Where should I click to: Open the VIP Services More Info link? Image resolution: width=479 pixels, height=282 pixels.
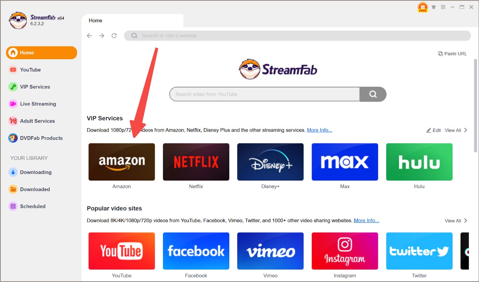(x=319, y=130)
